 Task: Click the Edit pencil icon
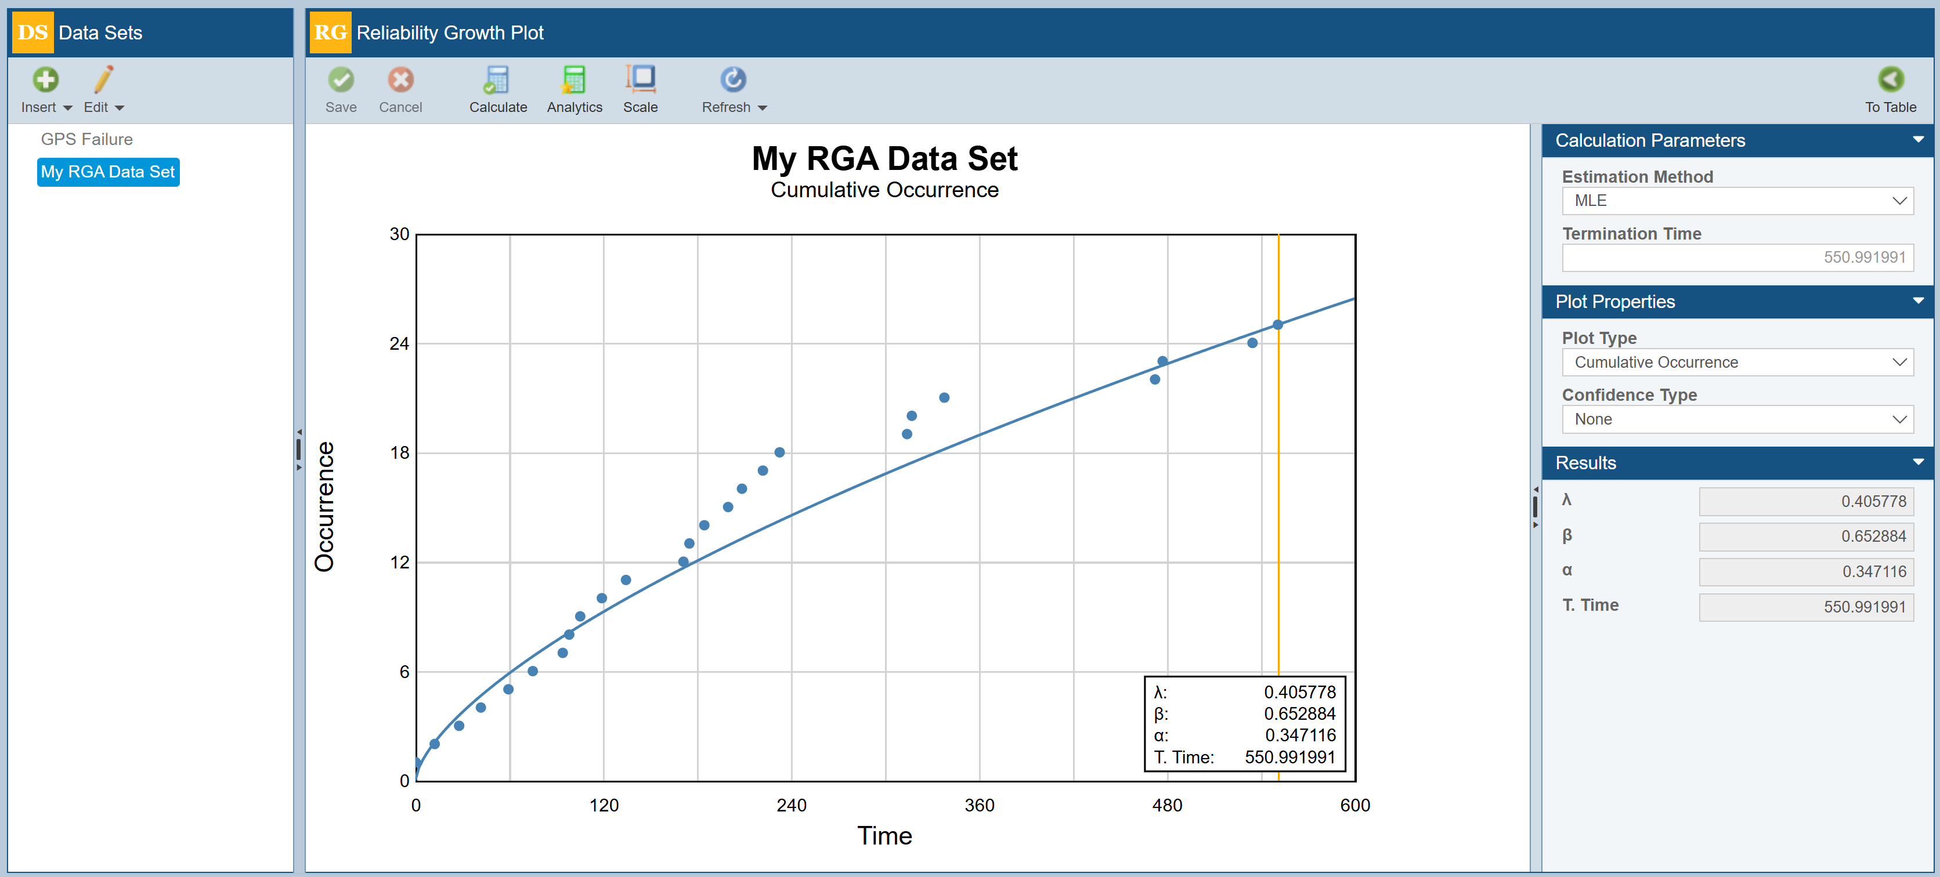[x=103, y=79]
